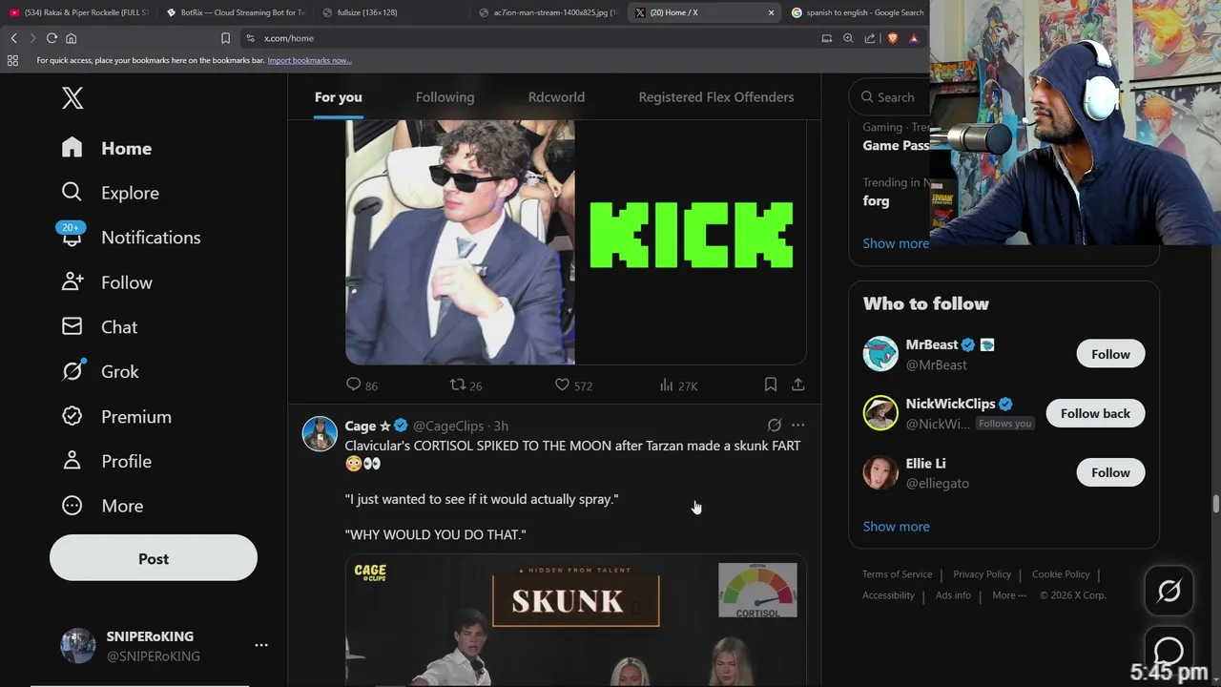Like the Kick post with 572 likes
Image resolution: width=1221 pixels, height=687 pixels.
pos(573,385)
